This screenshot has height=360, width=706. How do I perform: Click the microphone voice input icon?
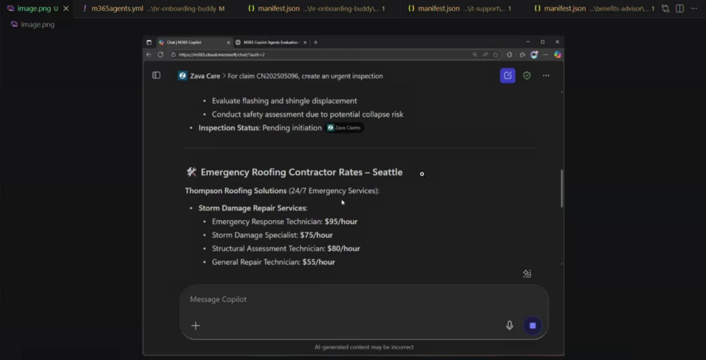coord(510,326)
